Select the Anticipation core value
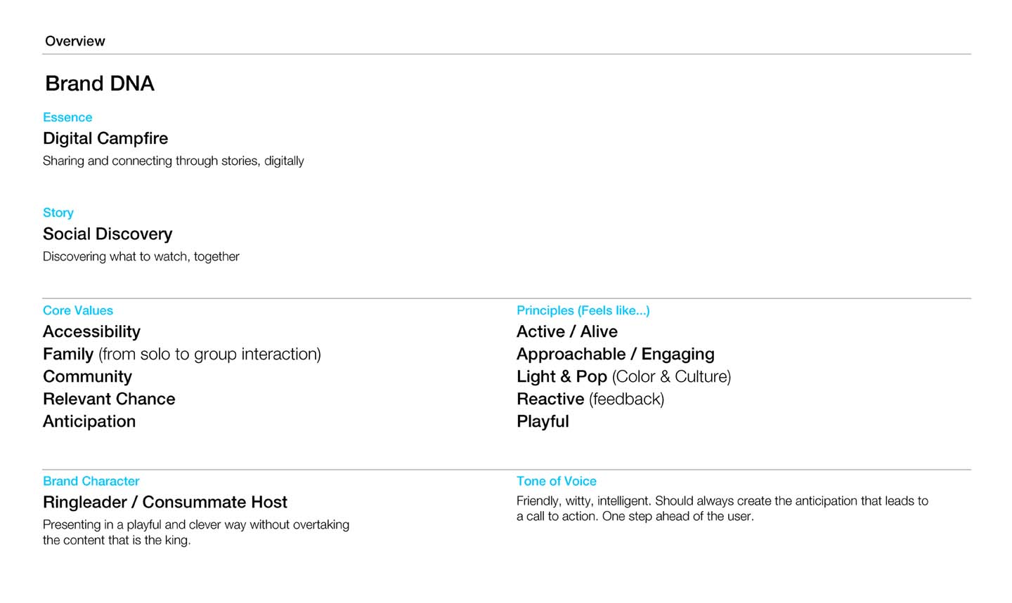The image size is (1012, 603). coord(89,421)
